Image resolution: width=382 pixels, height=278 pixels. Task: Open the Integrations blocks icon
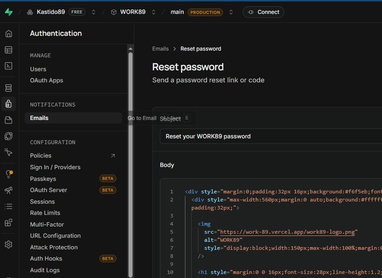[9, 222]
